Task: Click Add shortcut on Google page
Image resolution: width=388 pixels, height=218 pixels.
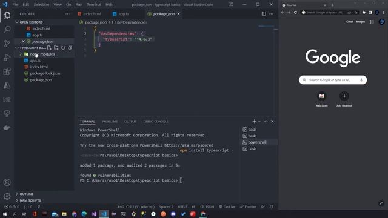Action: (344, 99)
